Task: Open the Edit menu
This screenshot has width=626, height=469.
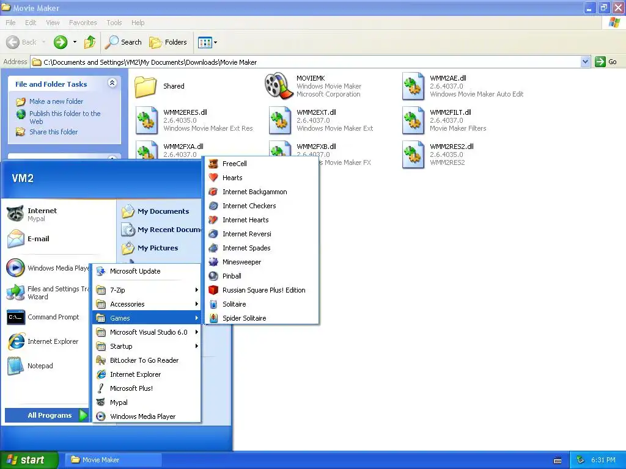Action: click(31, 23)
